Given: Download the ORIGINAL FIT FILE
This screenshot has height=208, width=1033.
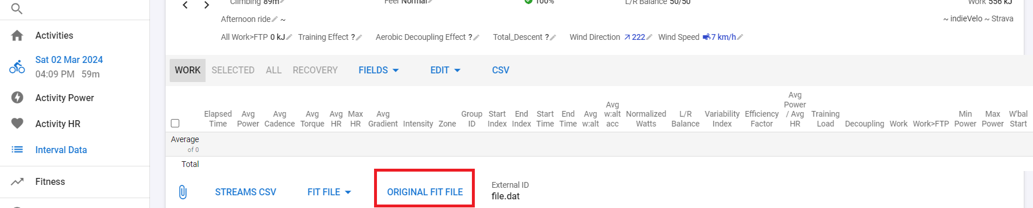Looking at the screenshot, I should [425, 192].
